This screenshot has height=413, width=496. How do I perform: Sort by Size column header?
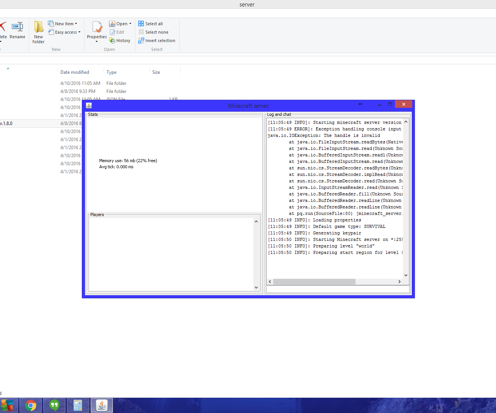point(156,72)
